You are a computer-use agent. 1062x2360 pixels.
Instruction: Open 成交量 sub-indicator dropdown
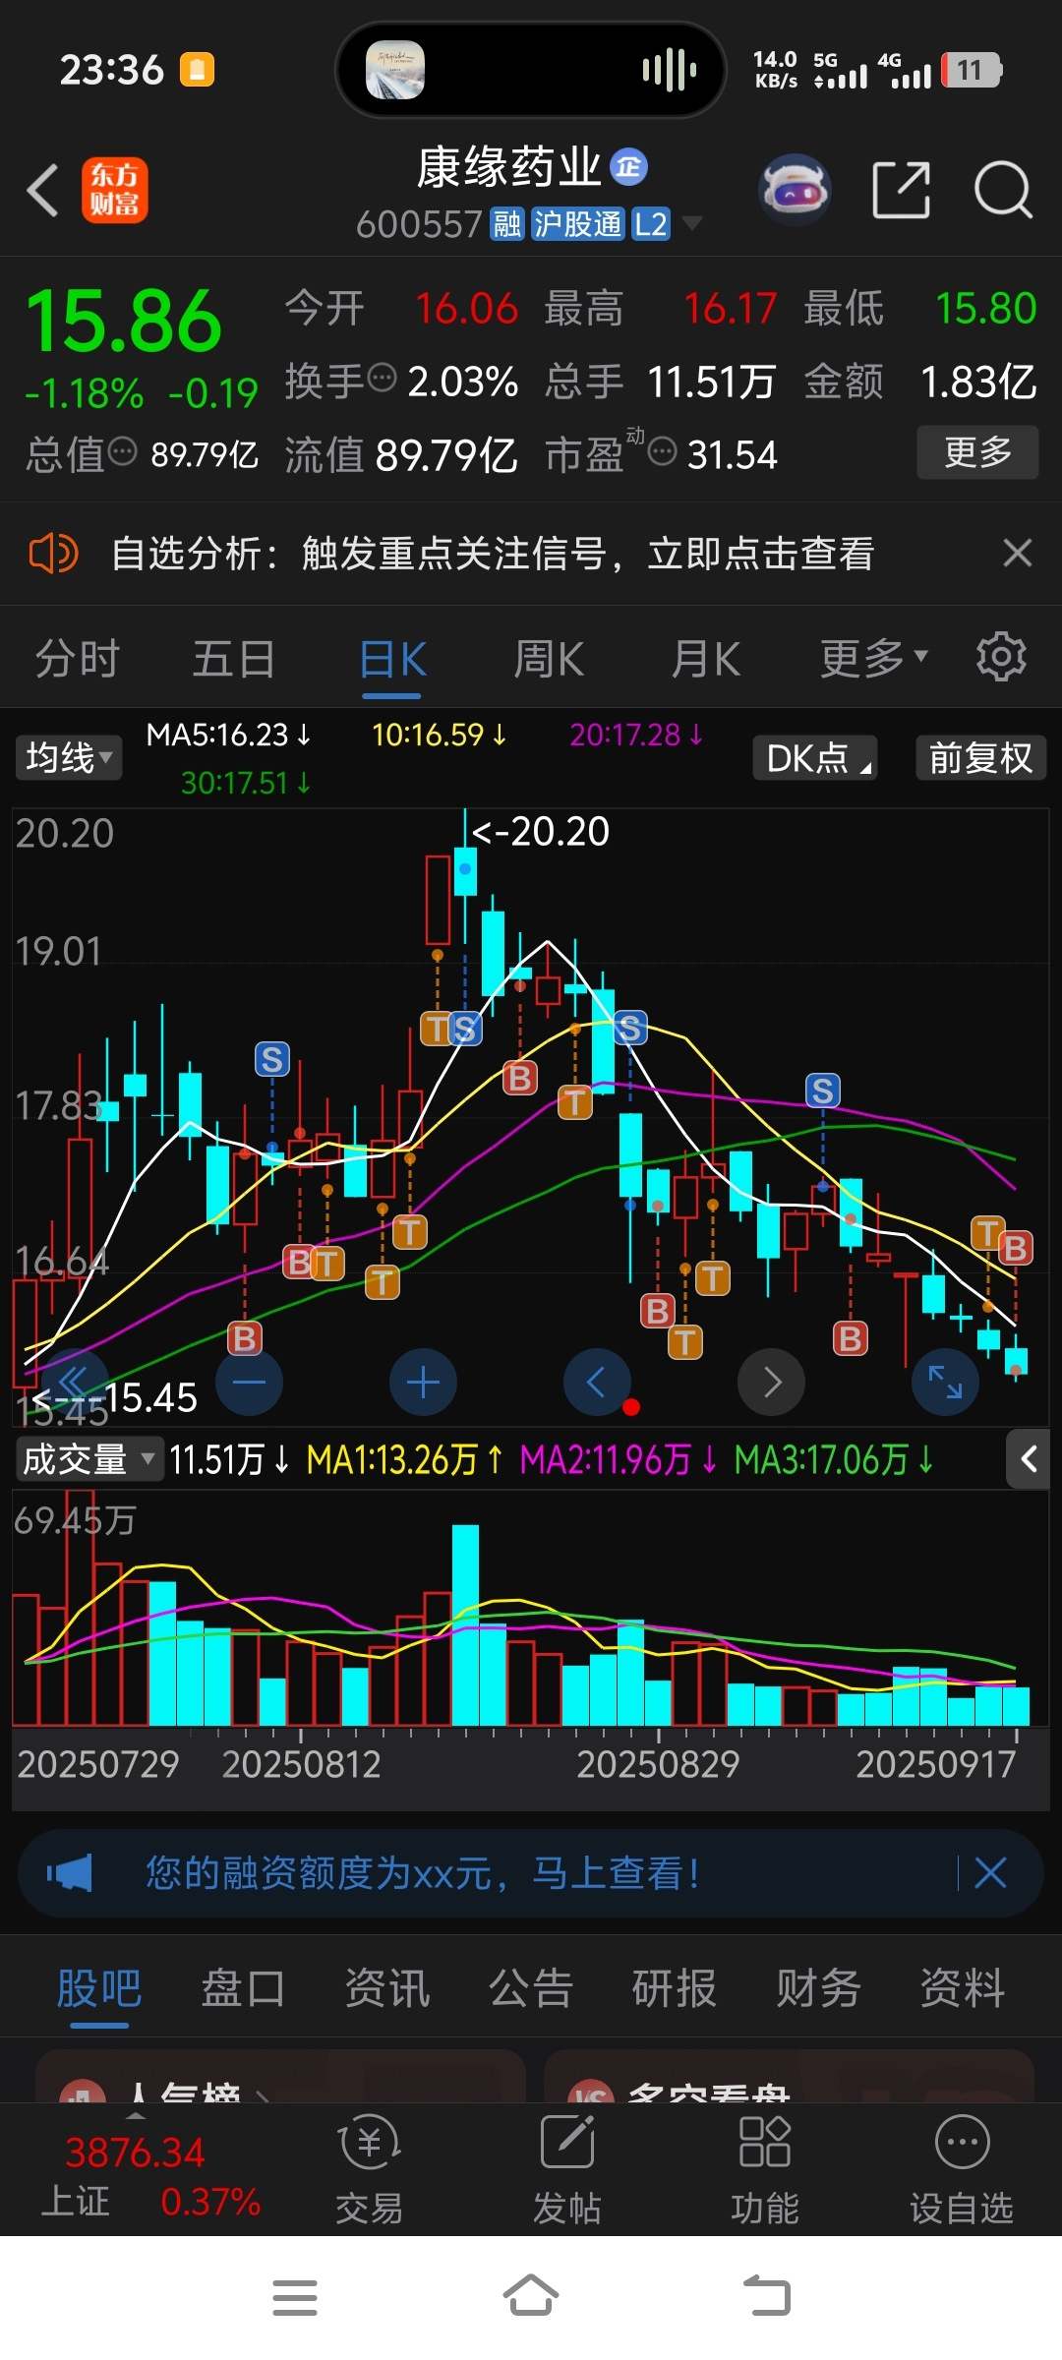88,1459
